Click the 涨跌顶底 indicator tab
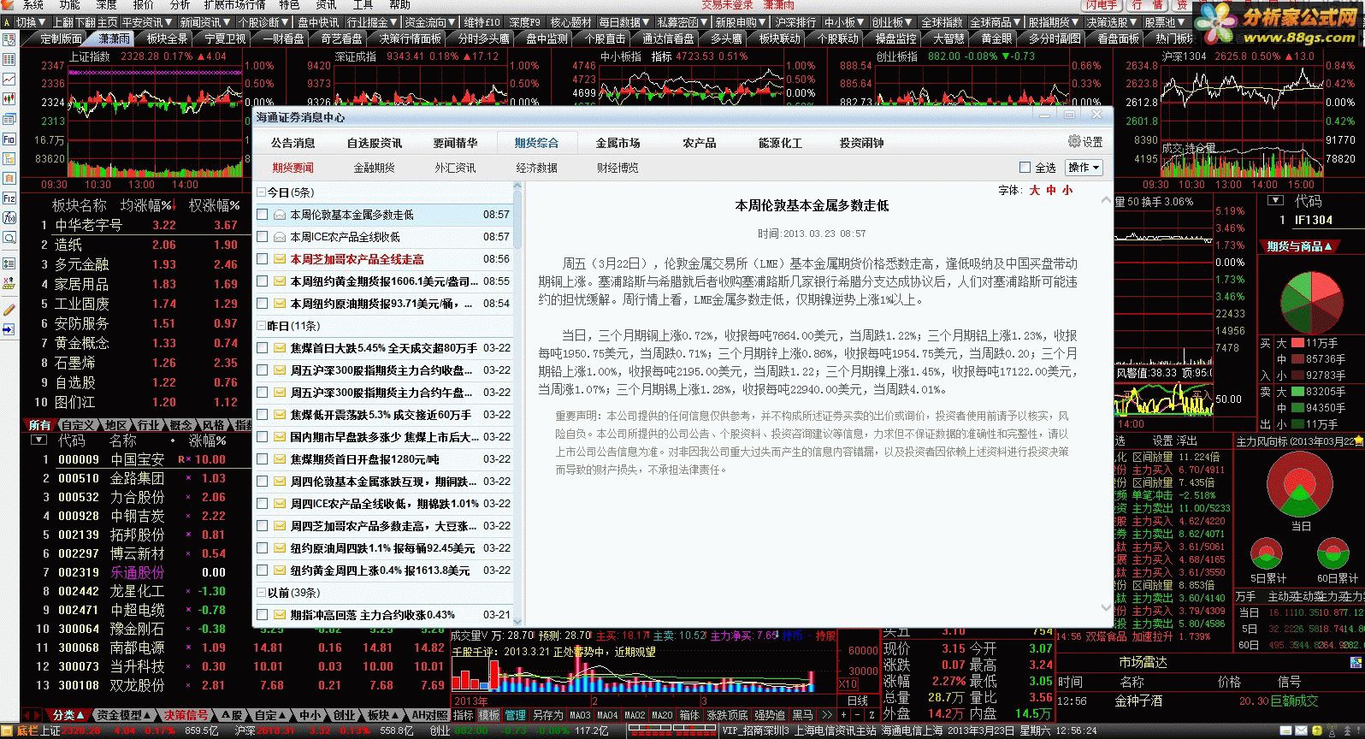 point(728,715)
